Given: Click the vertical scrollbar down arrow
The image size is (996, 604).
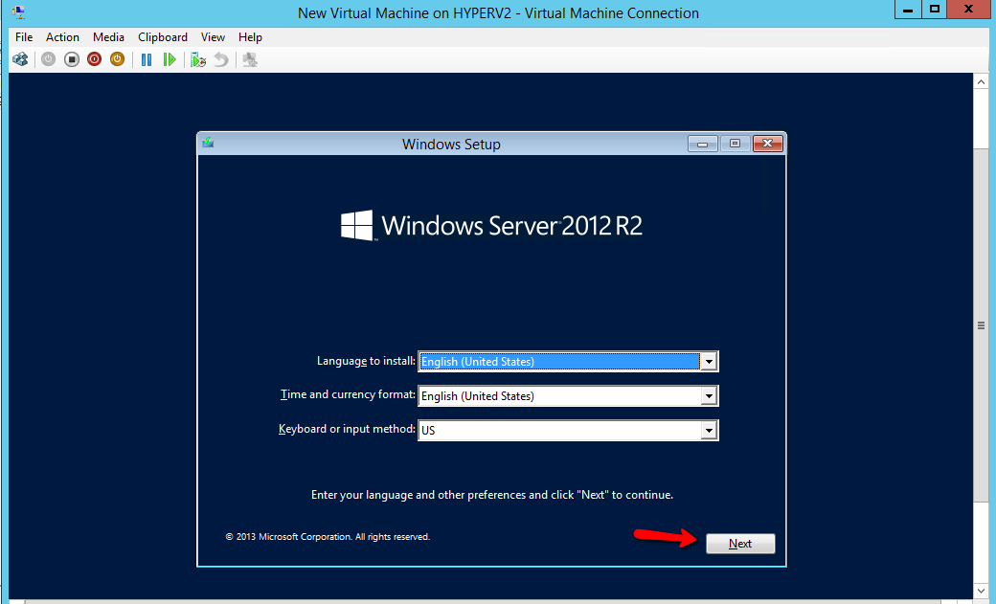Looking at the screenshot, I should tap(981, 591).
